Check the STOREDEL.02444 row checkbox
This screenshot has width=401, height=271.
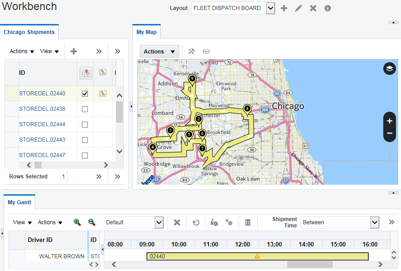[x=85, y=124]
